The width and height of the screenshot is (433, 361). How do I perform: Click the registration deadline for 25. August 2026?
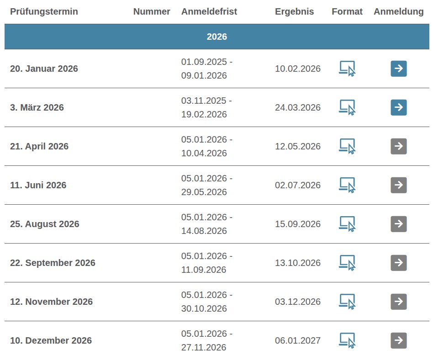(204, 224)
